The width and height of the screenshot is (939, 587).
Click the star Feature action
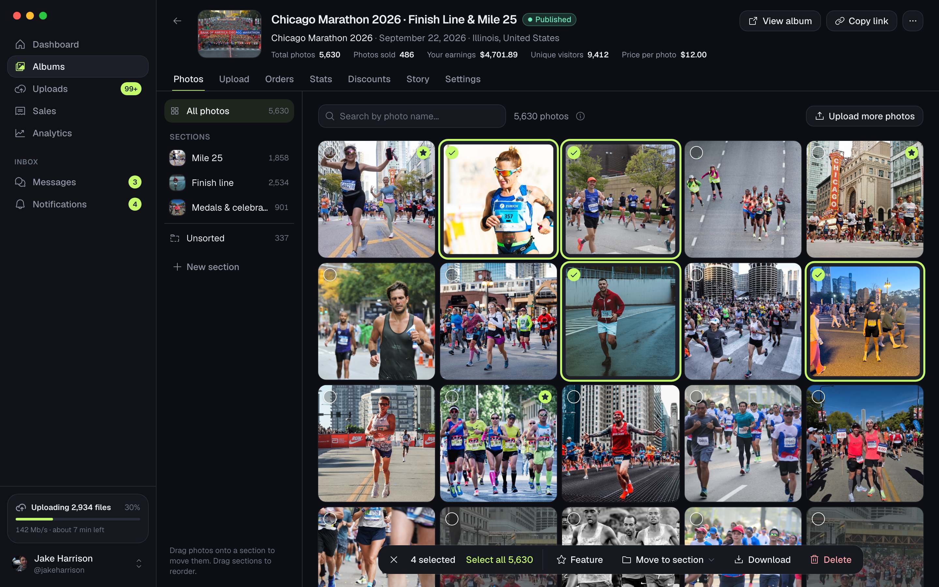[579, 559]
